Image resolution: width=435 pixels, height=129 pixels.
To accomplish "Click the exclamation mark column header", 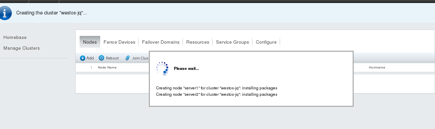I will point(91,68).
